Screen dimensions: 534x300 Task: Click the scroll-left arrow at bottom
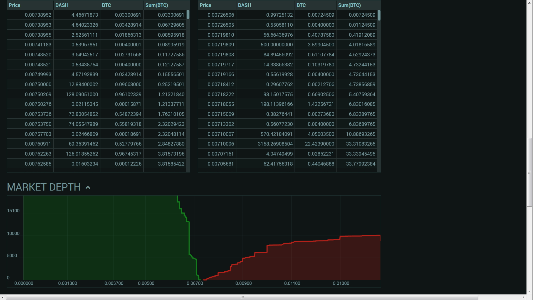click(3, 297)
